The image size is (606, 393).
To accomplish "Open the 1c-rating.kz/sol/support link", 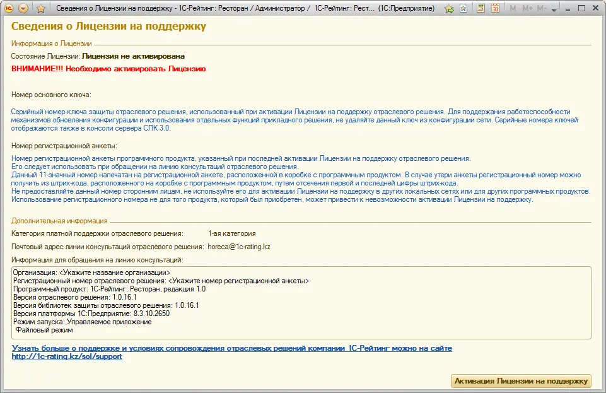I will 67,356.
